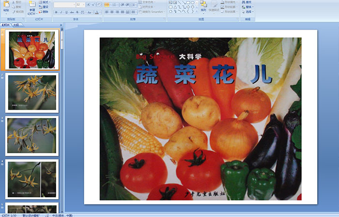Click the Decrease List Level icon
339x217 pixels.
[x=123, y=5]
